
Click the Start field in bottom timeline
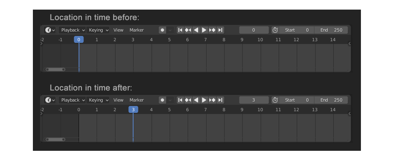(x=296, y=100)
